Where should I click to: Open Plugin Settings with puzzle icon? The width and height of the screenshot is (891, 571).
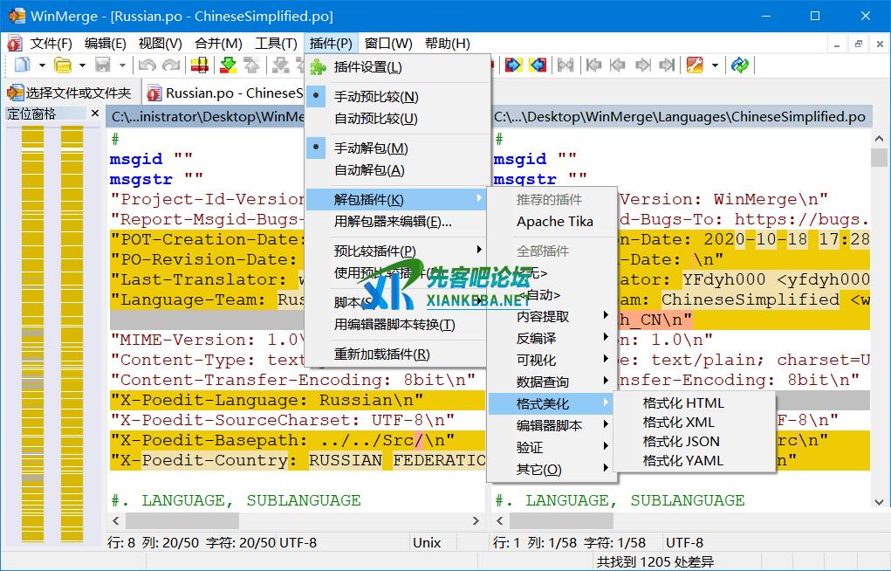[x=367, y=67]
